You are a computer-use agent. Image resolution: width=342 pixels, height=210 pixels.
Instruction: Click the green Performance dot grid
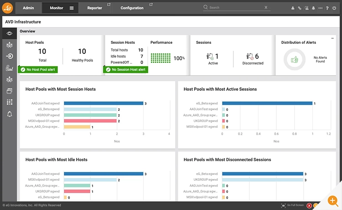pos(161,58)
